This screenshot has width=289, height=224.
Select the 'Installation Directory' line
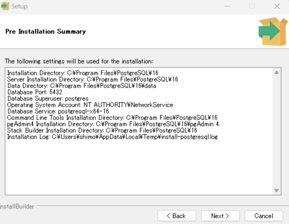(x=83, y=73)
